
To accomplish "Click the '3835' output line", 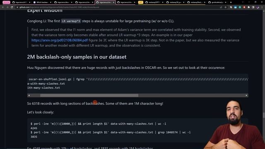I will [x=34, y=137].
